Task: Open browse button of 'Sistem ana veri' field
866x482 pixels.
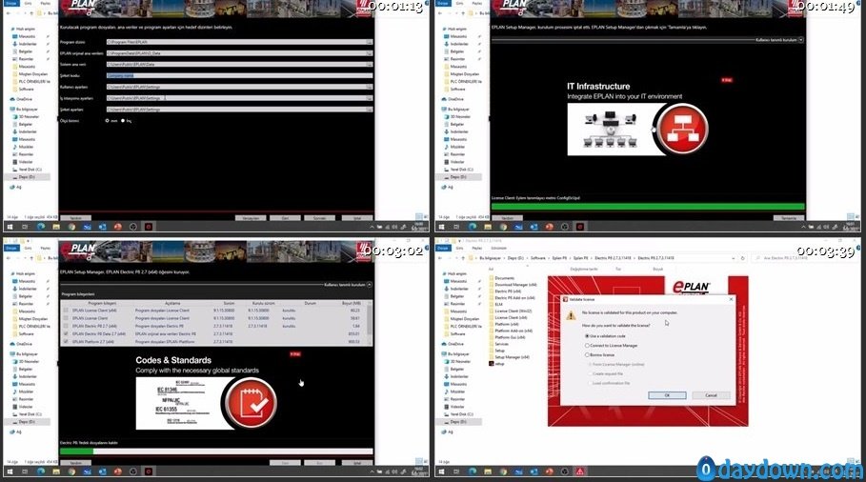Action: pos(369,65)
